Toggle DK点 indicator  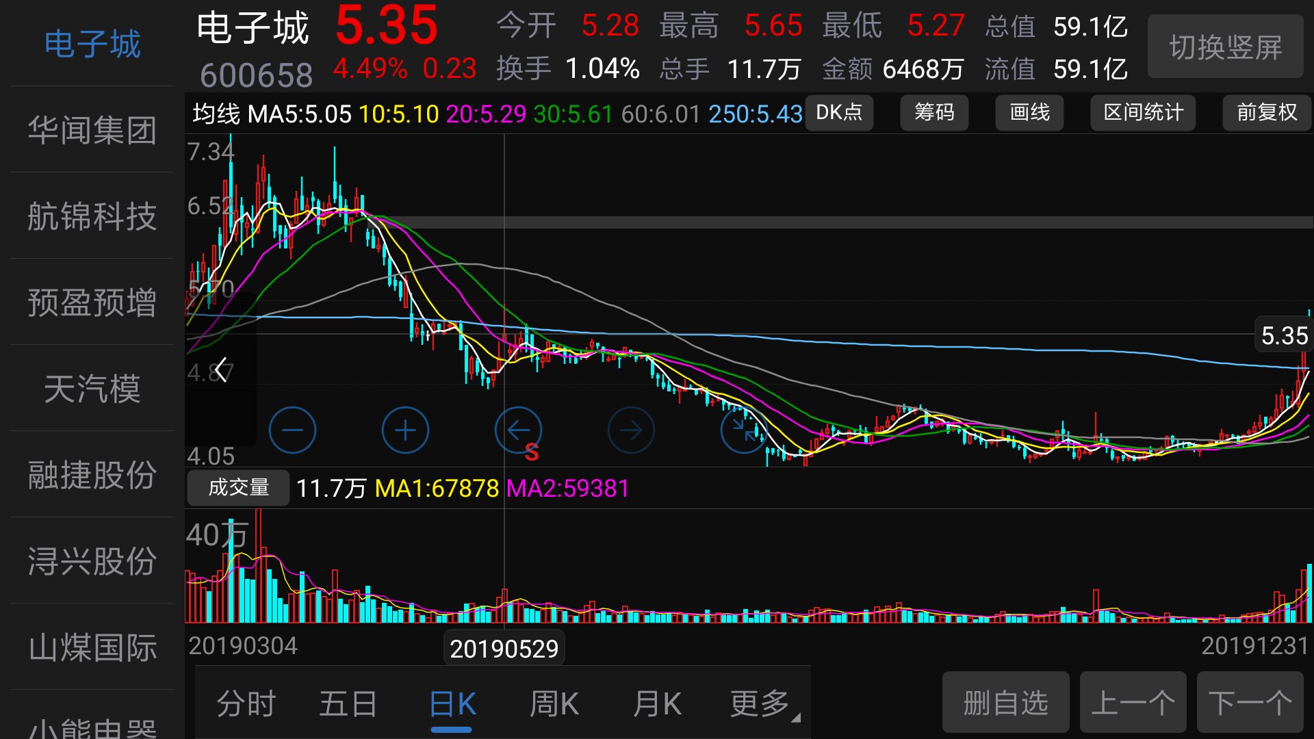coord(839,112)
